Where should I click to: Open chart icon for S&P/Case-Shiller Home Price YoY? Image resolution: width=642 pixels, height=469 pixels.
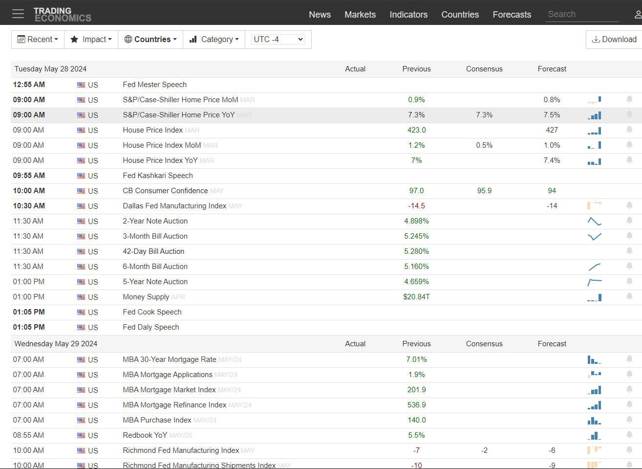tap(594, 115)
